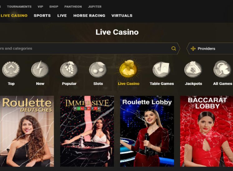The width and height of the screenshot is (233, 171).
Task: Open the Shop link
Action: (54, 7)
